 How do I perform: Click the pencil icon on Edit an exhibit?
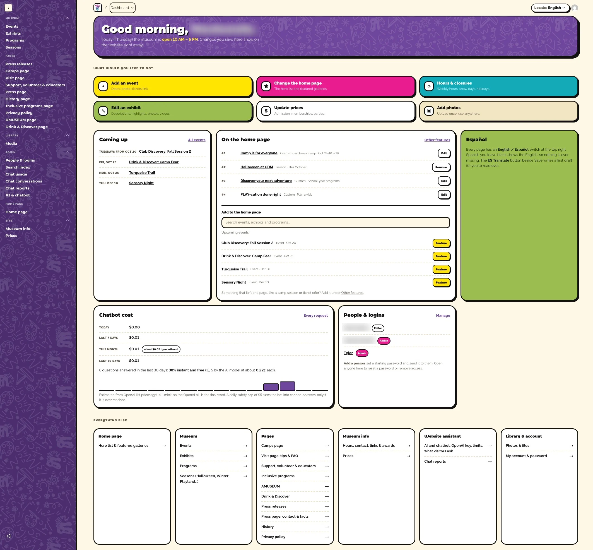(x=103, y=111)
